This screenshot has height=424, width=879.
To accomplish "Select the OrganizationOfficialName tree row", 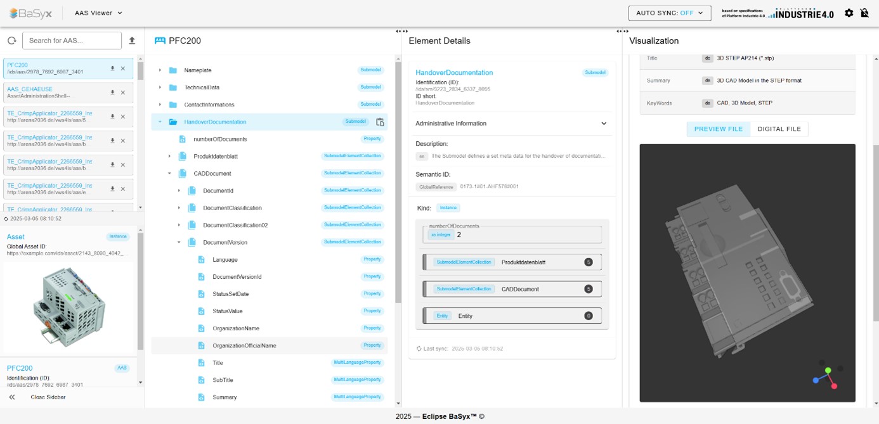I will (x=269, y=345).
